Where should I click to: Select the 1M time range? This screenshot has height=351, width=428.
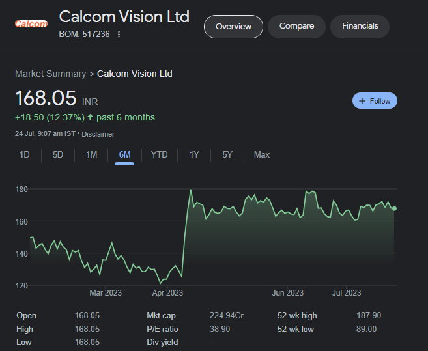[91, 155]
